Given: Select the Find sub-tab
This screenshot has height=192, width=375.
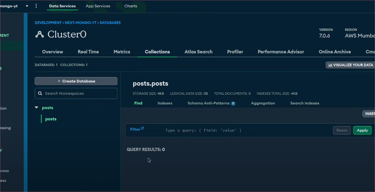Looking at the screenshot, I should 138,103.
